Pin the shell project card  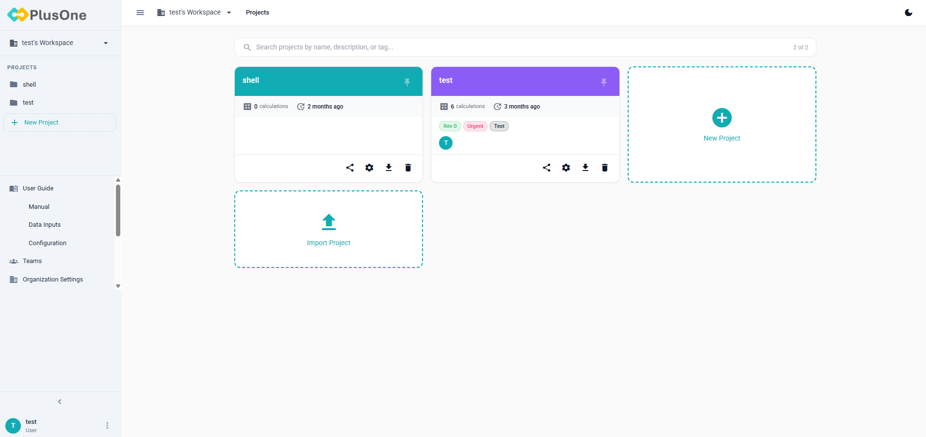407,82
